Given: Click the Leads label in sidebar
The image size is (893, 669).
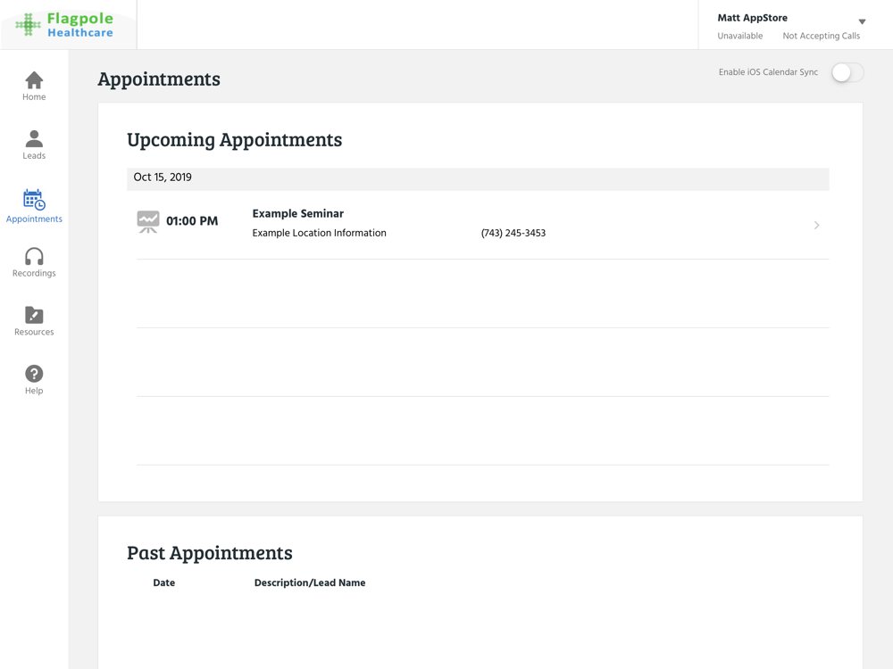Looking at the screenshot, I should click(x=34, y=155).
